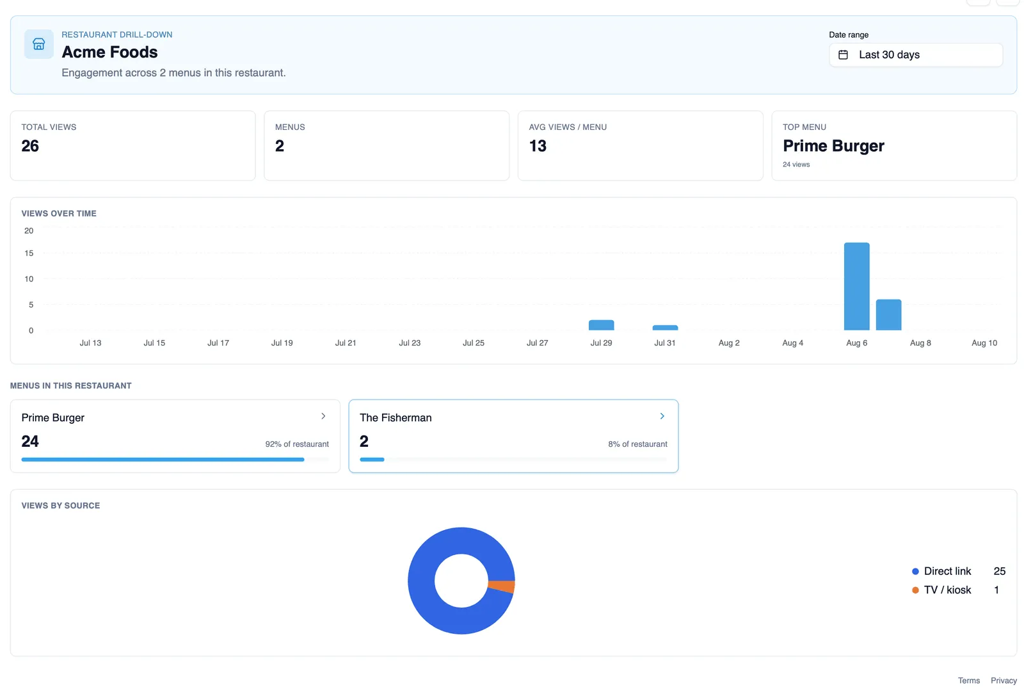Click the small bar at Jul 31

click(665, 328)
